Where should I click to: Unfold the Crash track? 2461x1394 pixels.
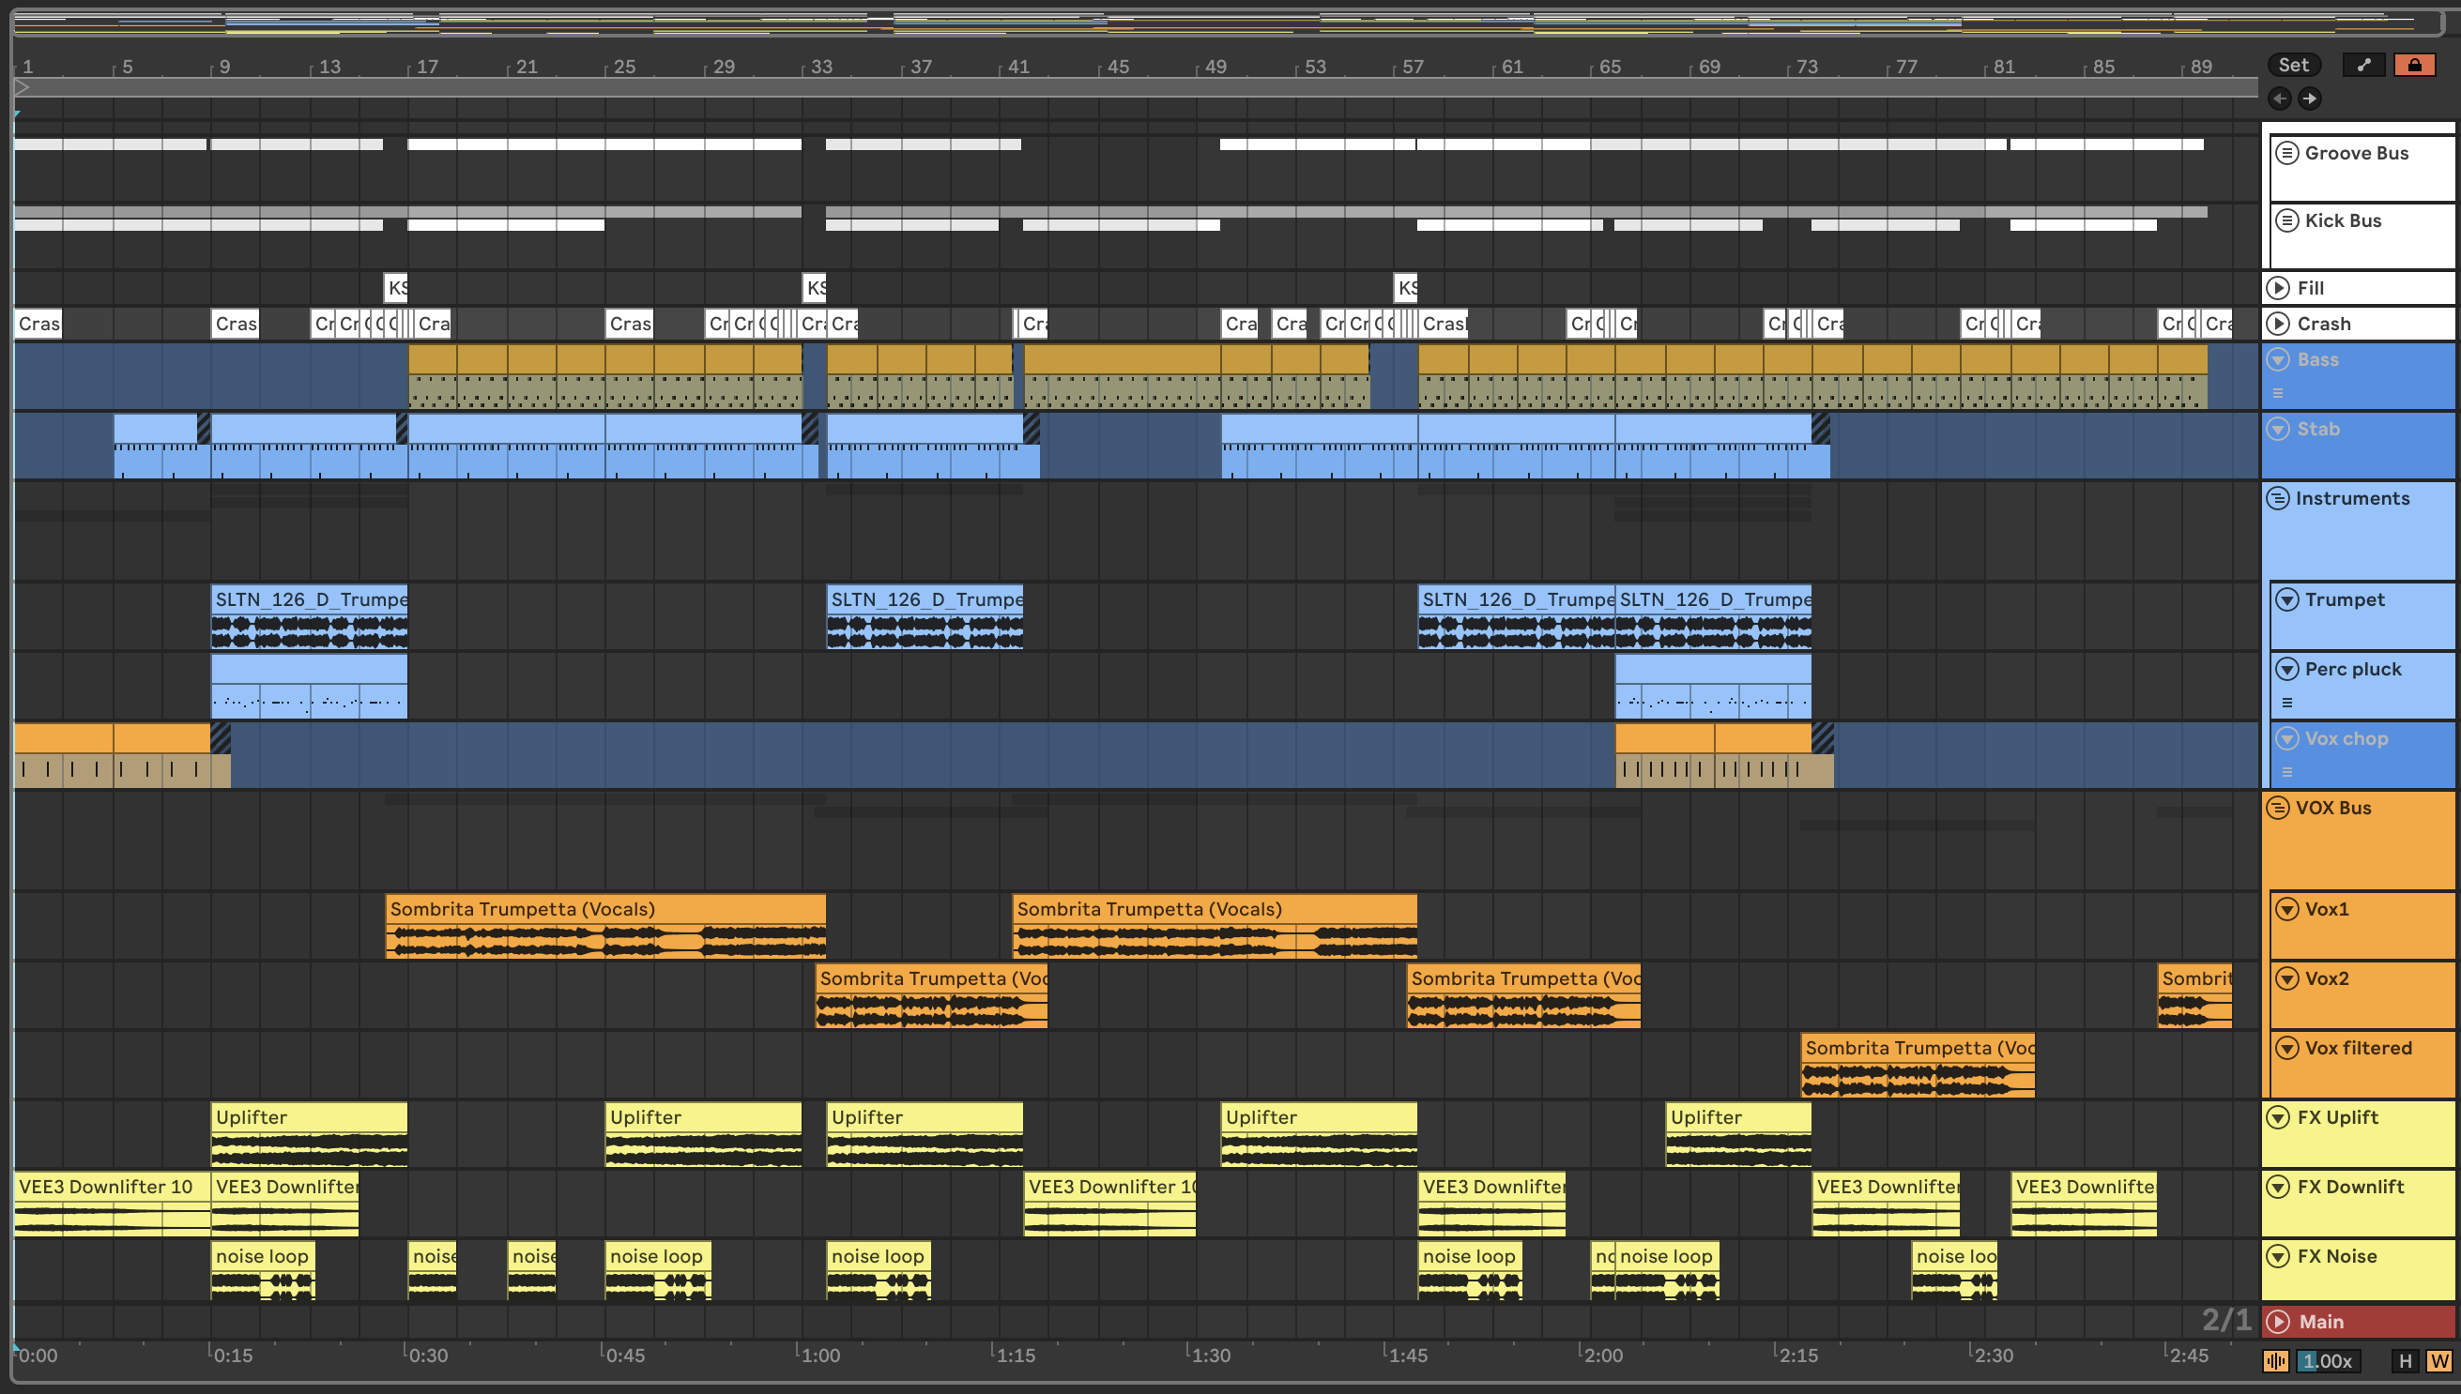[x=2278, y=324]
